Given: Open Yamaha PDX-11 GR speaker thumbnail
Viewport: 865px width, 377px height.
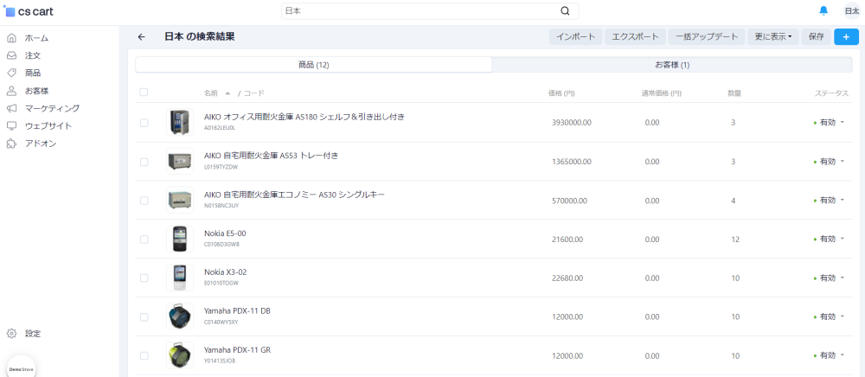Looking at the screenshot, I should tap(180, 355).
